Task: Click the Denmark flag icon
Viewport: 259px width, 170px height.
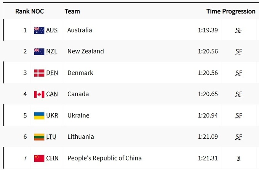Action: (39, 73)
